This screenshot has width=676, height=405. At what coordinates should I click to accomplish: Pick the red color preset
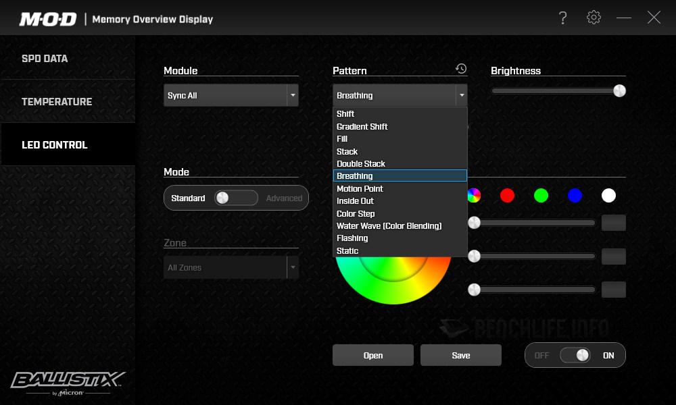click(507, 196)
